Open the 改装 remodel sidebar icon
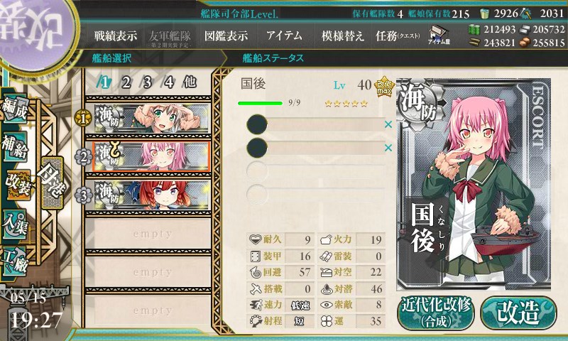 point(16,185)
